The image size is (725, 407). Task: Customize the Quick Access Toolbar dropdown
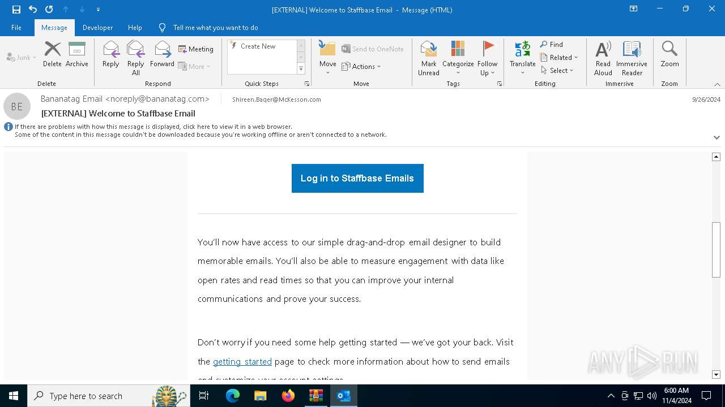(98, 10)
